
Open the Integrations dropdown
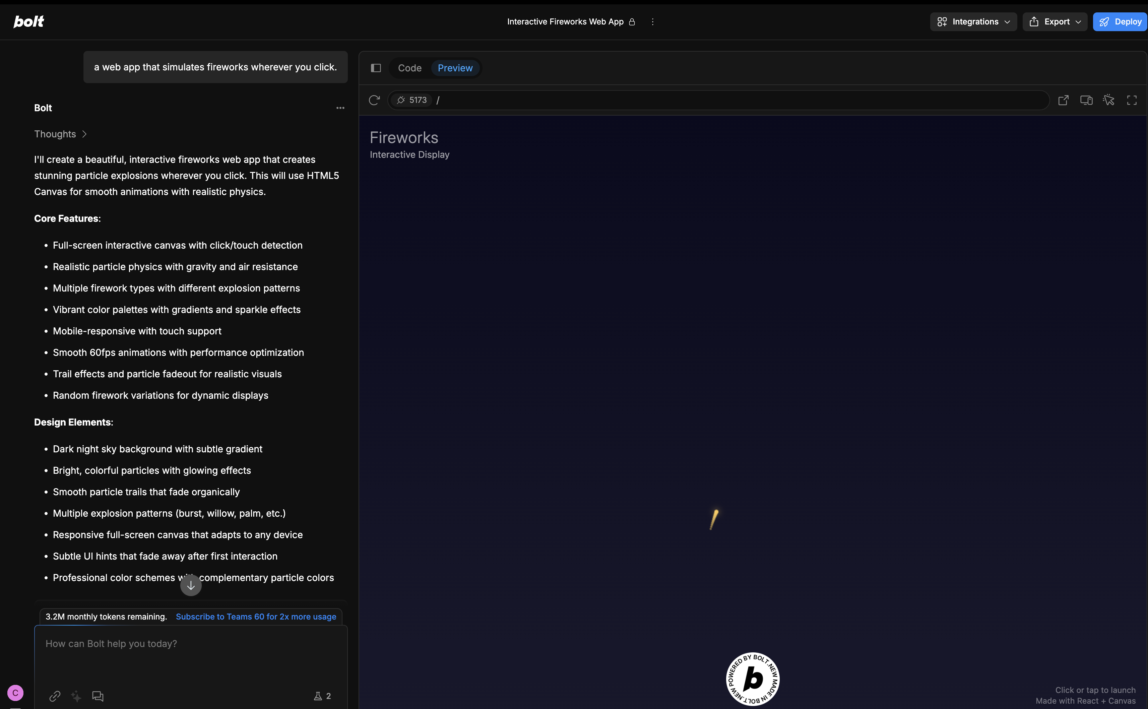click(x=973, y=21)
